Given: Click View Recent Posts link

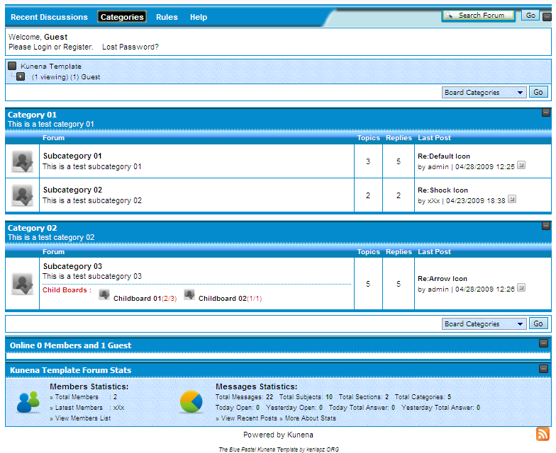Looking at the screenshot, I should coord(249,418).
